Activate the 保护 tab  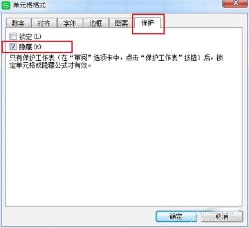[x=147, y=23]
